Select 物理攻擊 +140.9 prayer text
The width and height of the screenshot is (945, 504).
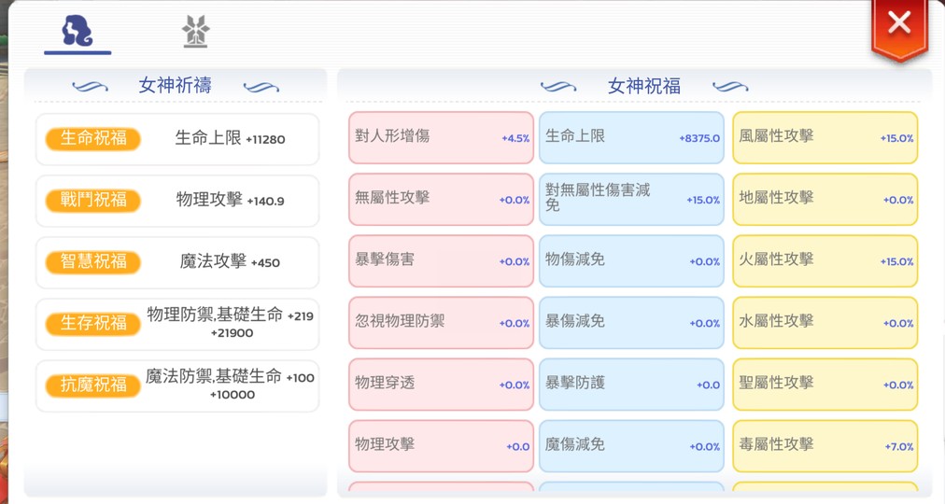pos(231,200)
